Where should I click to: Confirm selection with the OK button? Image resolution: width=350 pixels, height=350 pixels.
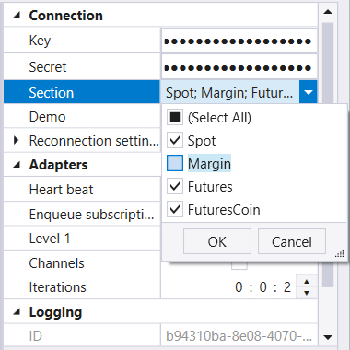pyautogui.click(x=217, y=241)
